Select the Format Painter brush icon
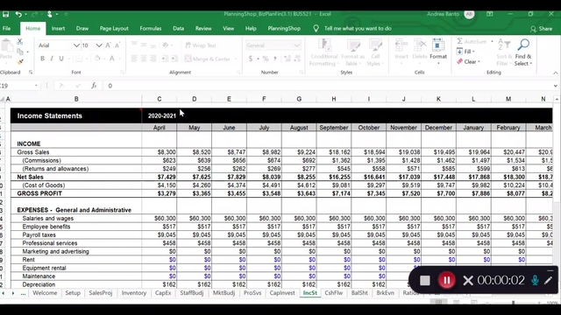Image resolution: width=561 pixels, height=315 pixels. tap(20, 62)
